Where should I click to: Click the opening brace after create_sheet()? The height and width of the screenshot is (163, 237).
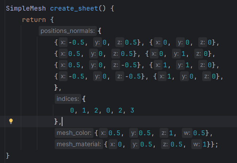tap(112, 8)
